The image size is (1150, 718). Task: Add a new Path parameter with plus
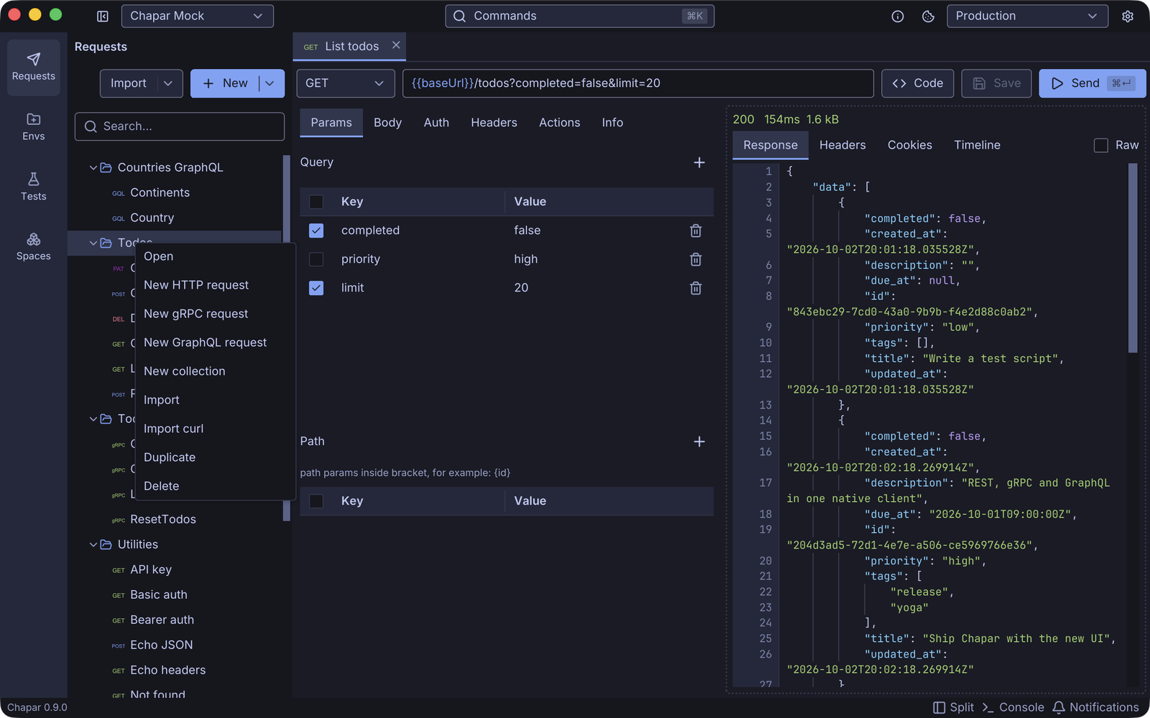click(x=699, y=442)
